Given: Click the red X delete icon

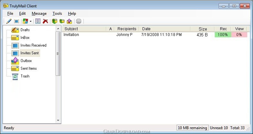Looking at the screenshot, I should (x=45, y=21).
